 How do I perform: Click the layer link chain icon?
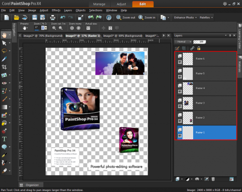pyautogui.click(x=192, y=48)
